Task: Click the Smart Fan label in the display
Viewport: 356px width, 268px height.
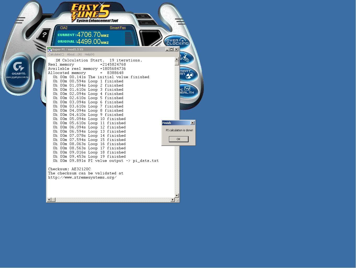Action: pos(118,28)
